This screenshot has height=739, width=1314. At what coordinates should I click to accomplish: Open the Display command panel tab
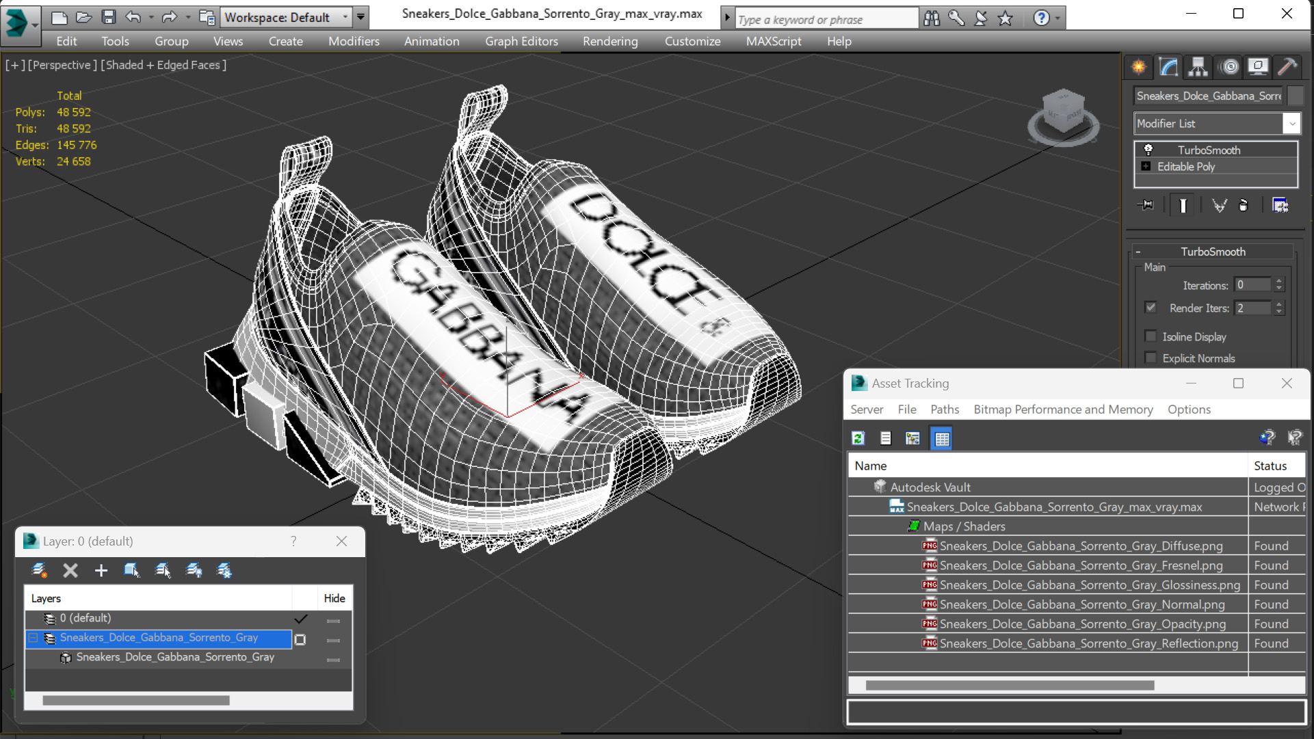(x=1258, y=66)
